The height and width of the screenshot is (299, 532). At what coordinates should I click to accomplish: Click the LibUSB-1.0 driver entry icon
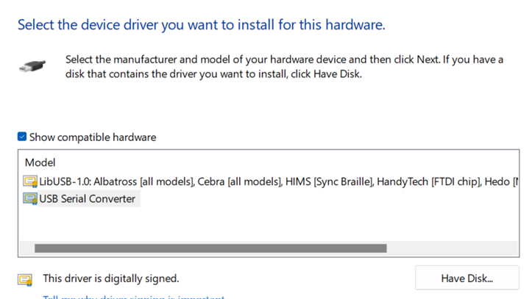pos(30,181)
